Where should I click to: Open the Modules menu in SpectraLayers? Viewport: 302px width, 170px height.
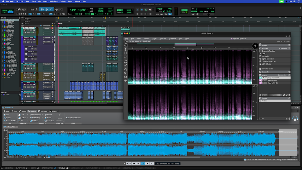[162, 39]
